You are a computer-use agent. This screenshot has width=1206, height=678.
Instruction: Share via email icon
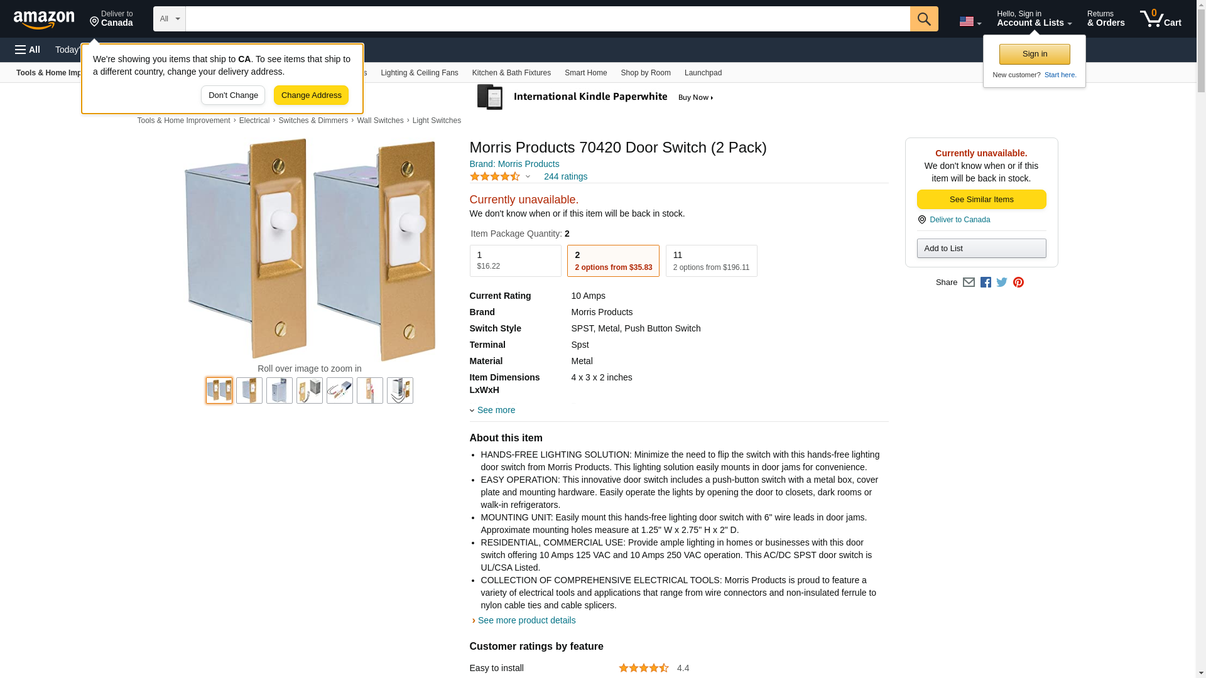[969, 282]
